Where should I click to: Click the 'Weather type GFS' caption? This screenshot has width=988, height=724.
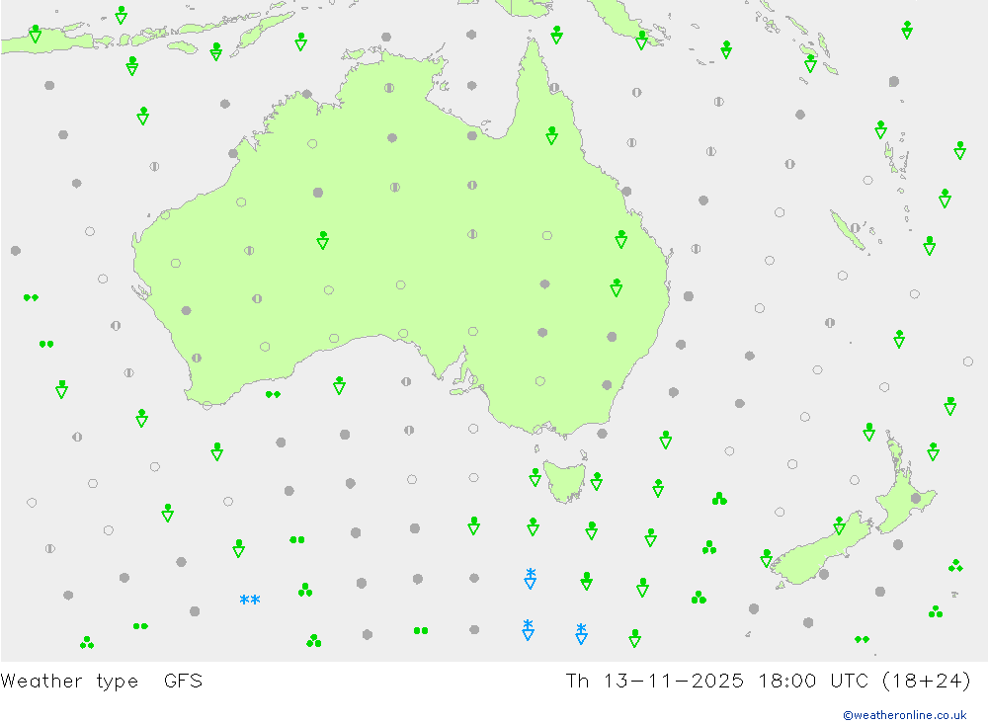click(102, 682)
